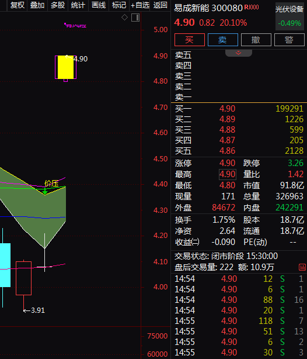Click 换手 rate 1.75%

224,220
